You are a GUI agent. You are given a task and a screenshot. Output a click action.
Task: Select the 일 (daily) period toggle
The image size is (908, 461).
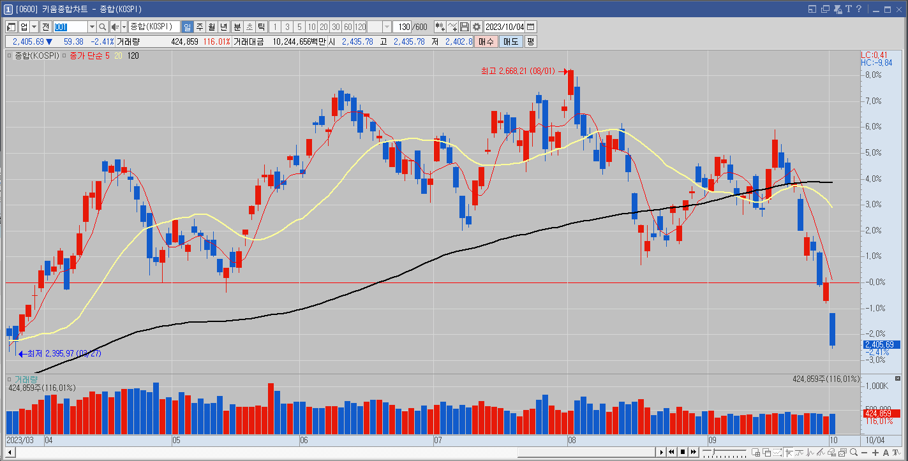pyautogui.click(x=188, y=27)
